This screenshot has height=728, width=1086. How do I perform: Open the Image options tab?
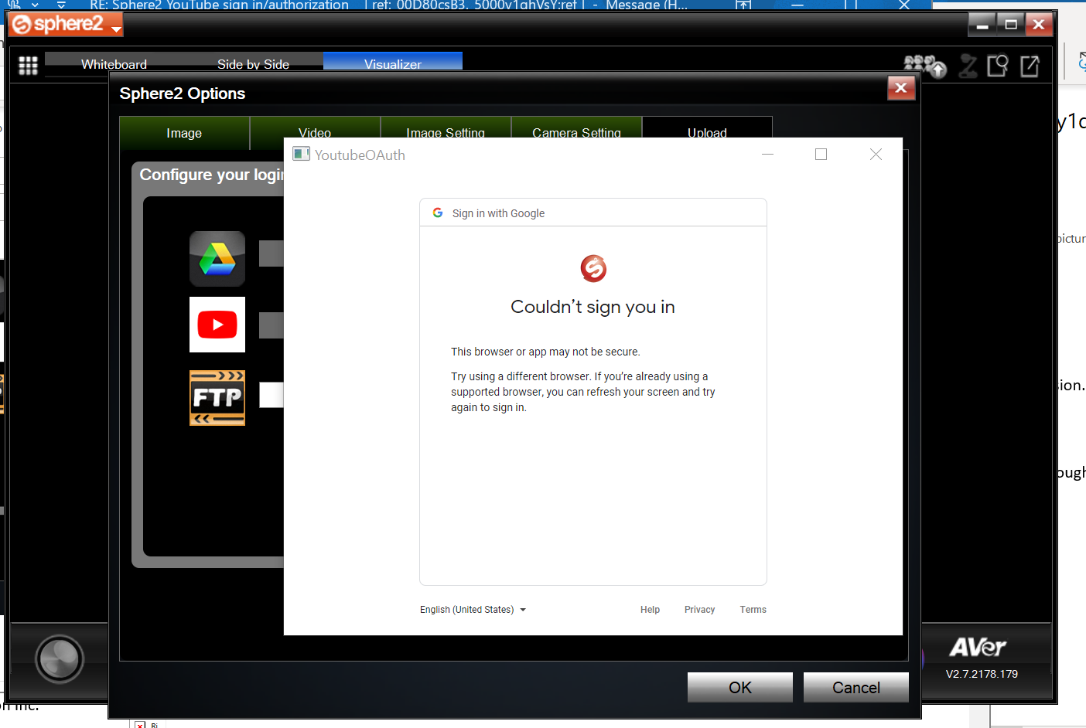click(x=184, y=133)
